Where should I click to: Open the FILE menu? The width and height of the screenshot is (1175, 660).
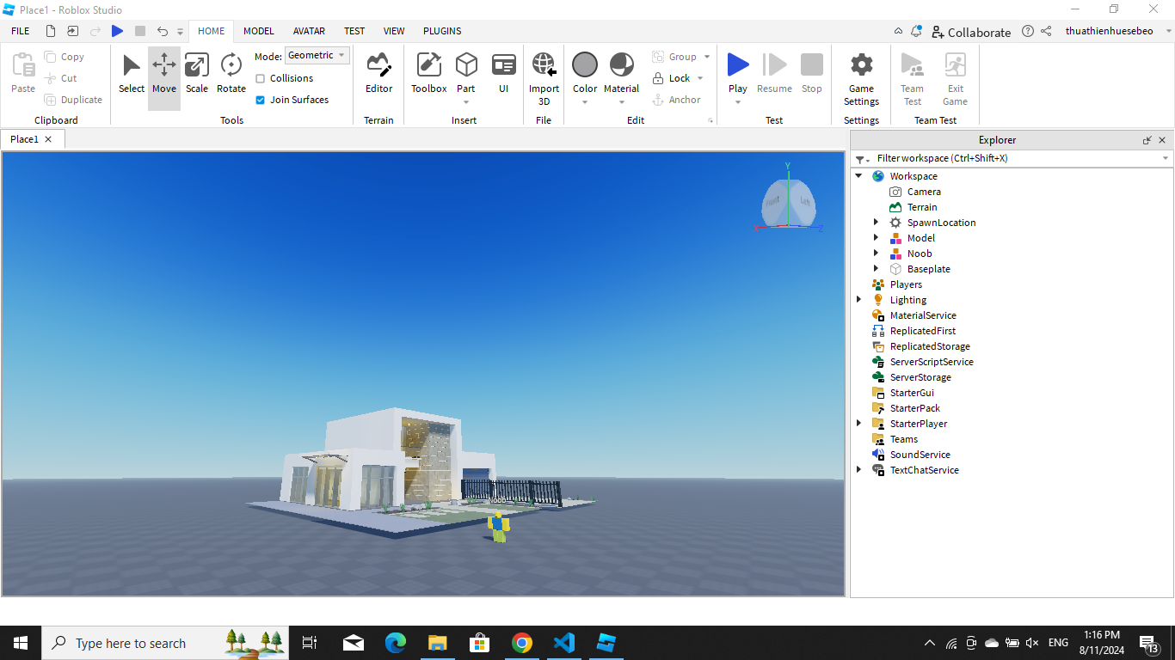click(x=21, y=31)
